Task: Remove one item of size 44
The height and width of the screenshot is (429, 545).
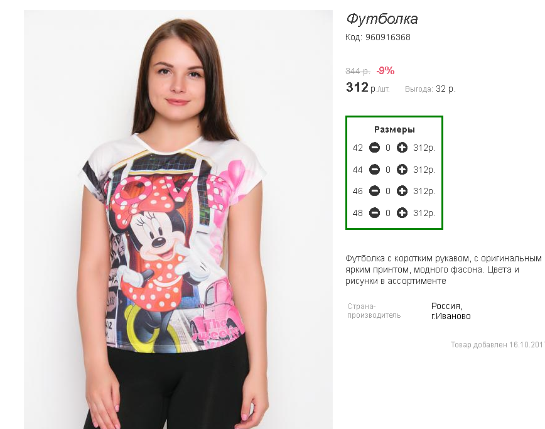Action: click(374, 170)
